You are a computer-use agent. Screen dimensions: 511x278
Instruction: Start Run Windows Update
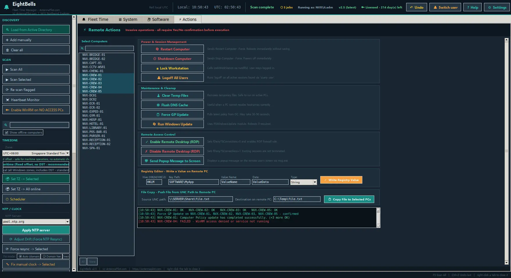[172, 124]
